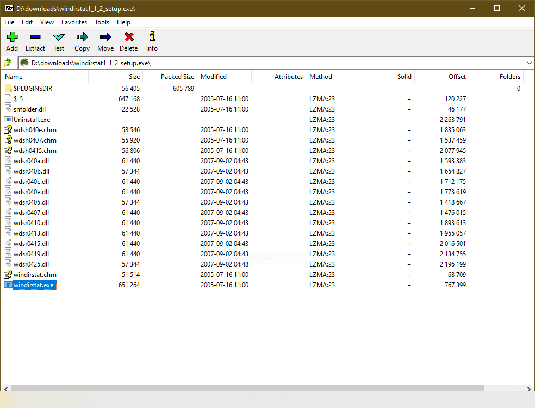Viewport: 535px width, 408px height.
Task: Click the 605 789 packed size value
Action: [183, 89]
